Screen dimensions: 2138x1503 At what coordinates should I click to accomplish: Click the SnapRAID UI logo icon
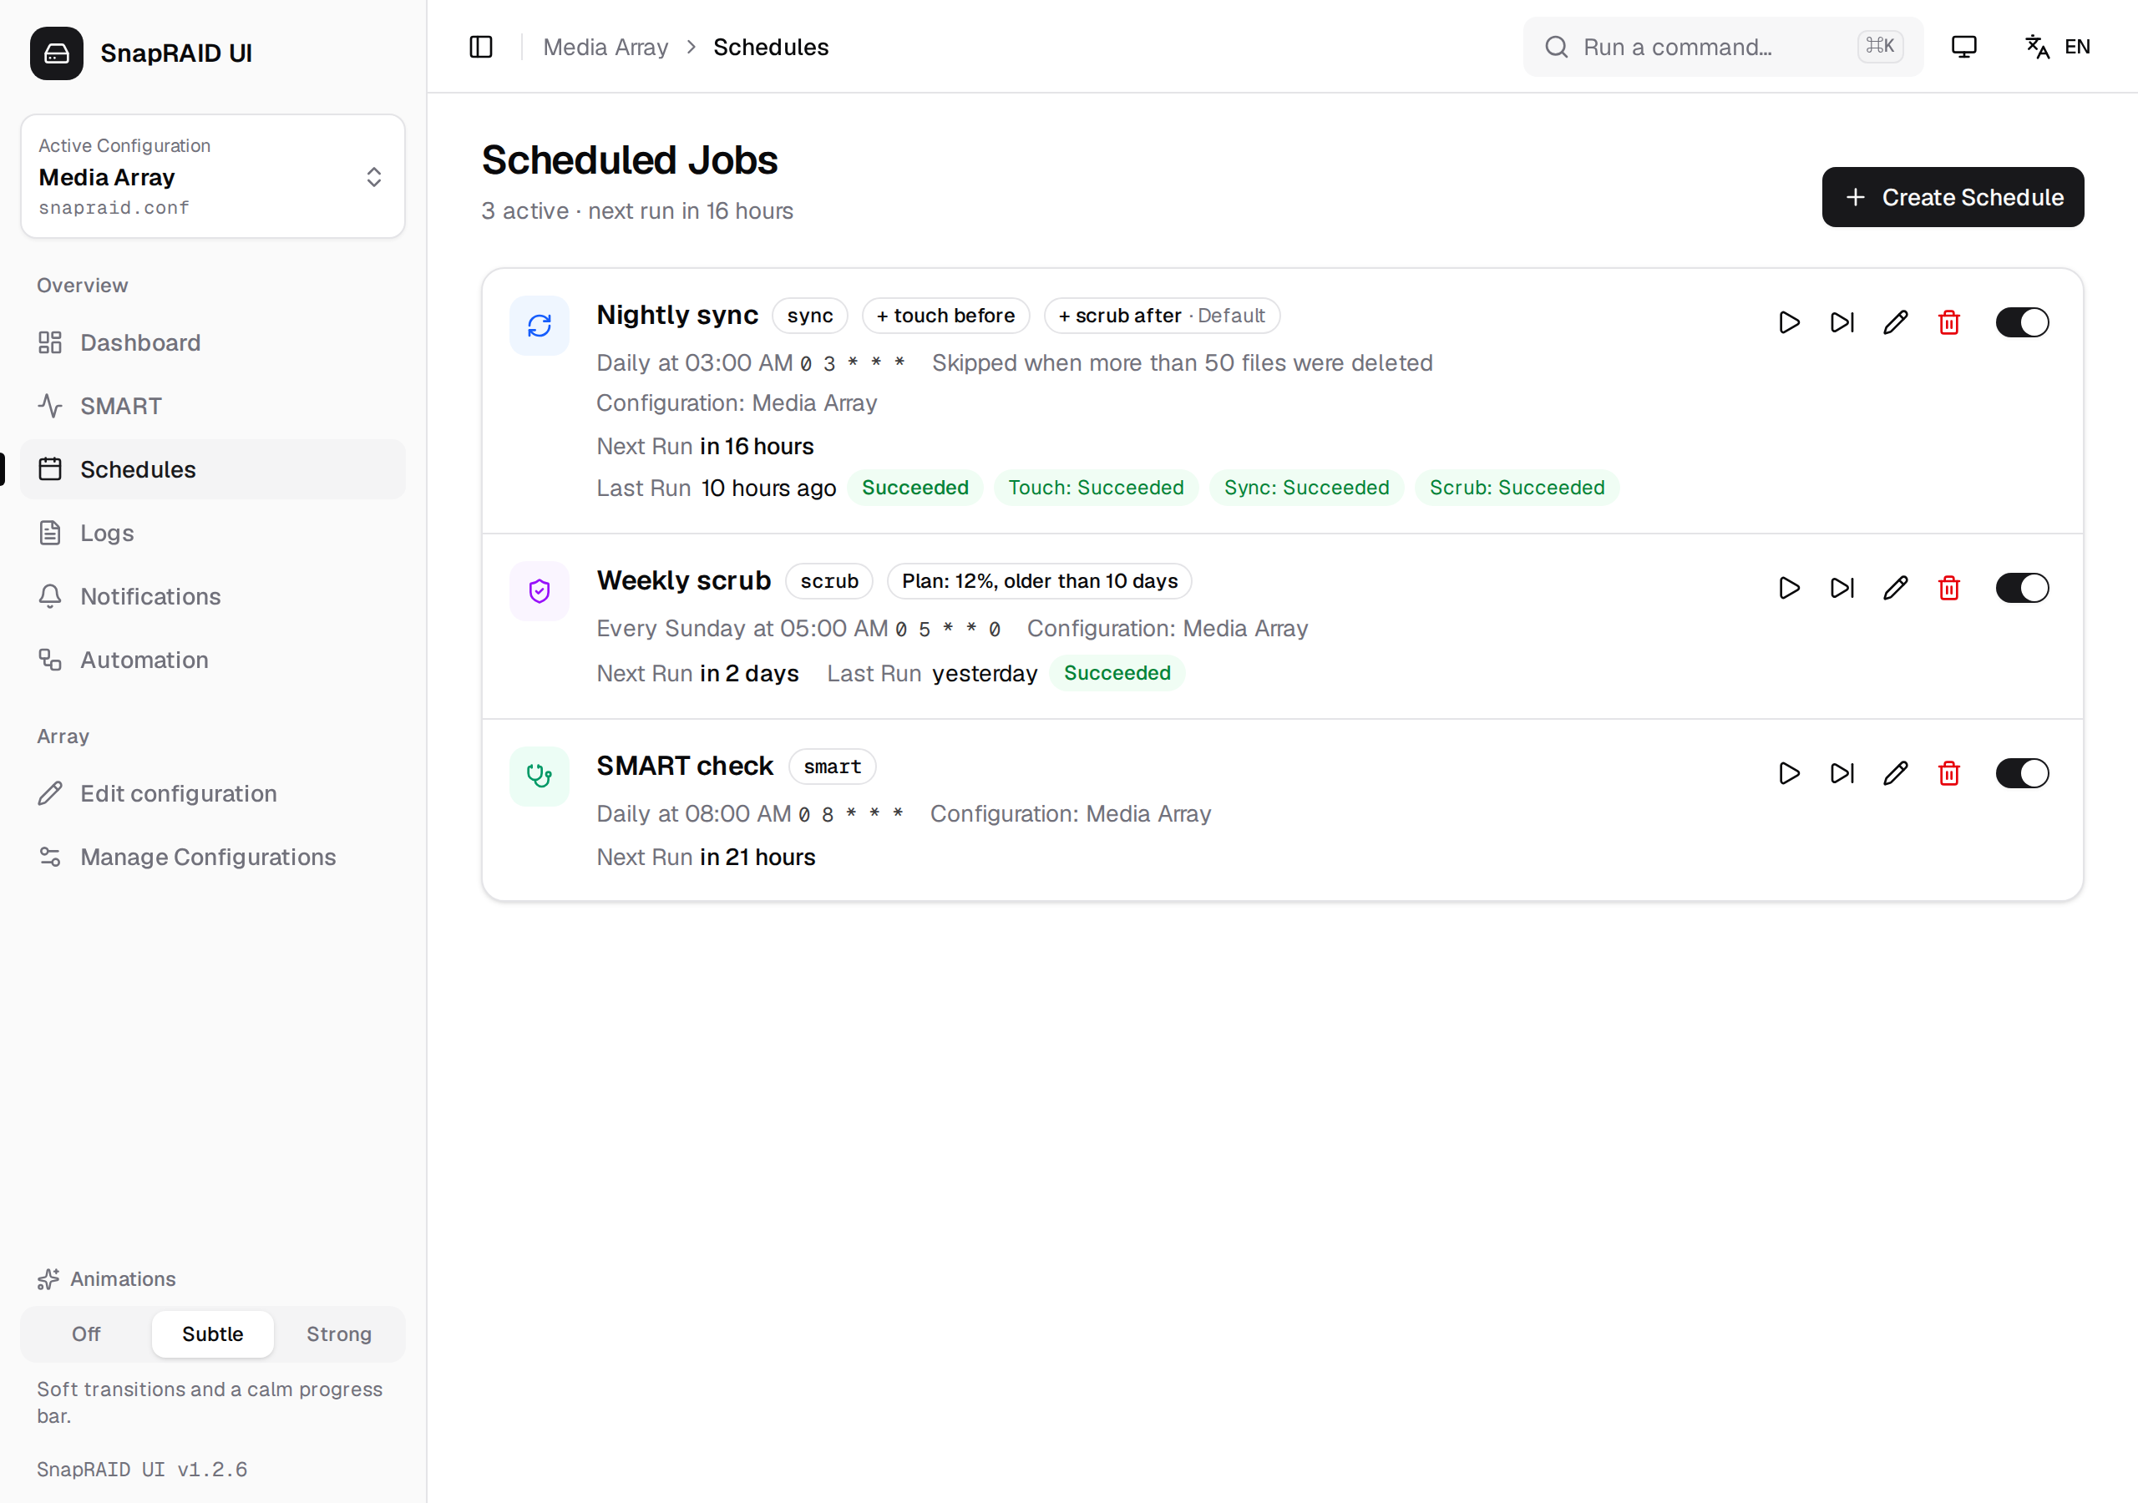(x=57, y=53)
